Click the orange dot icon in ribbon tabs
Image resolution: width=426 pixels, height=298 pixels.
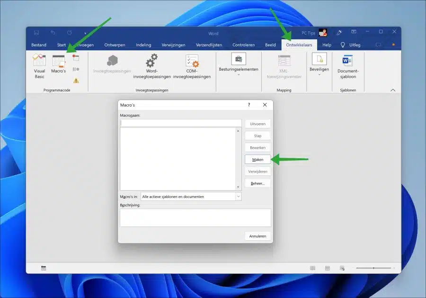(x=393, y=45)
